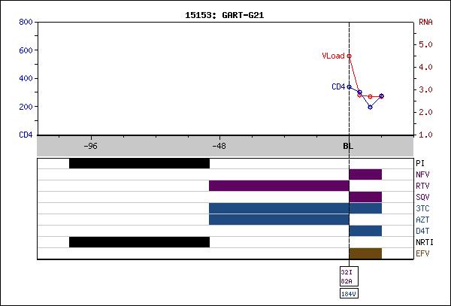
Task: Click the lowest blue CD4 data point
Action: pyautogui.click(x=370, y=107)
